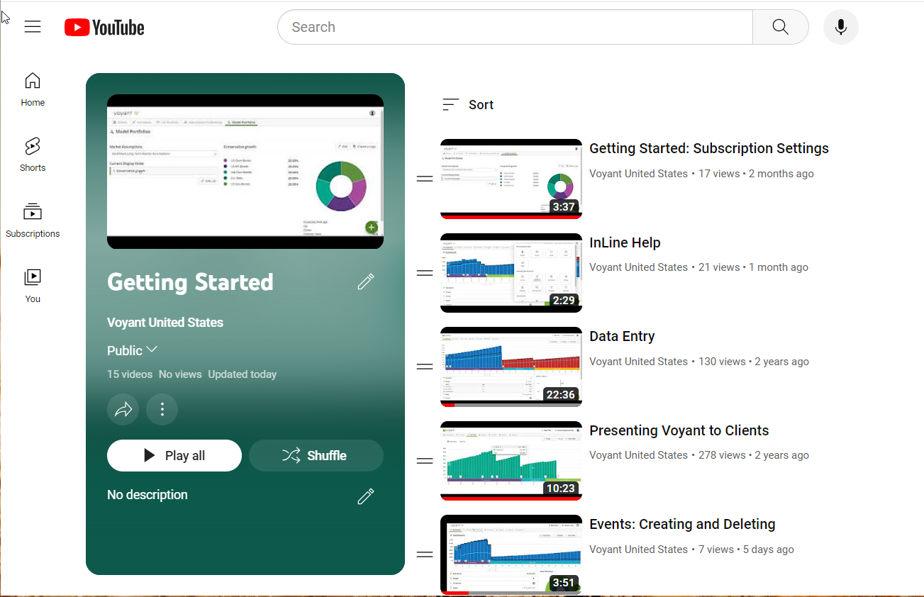
Task: Activate voice search microphone
Action: pyautogui.click(x=840, y=27)
